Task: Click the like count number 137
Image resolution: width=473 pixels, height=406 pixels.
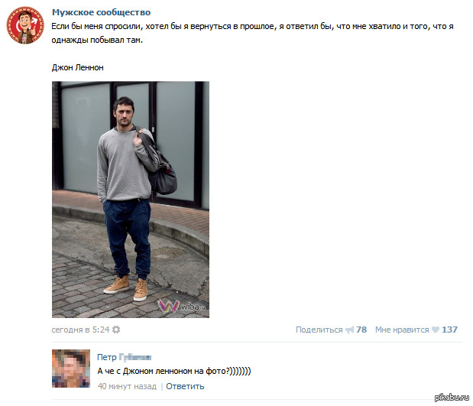Action: pyautogui.click(x=449, y=330)
